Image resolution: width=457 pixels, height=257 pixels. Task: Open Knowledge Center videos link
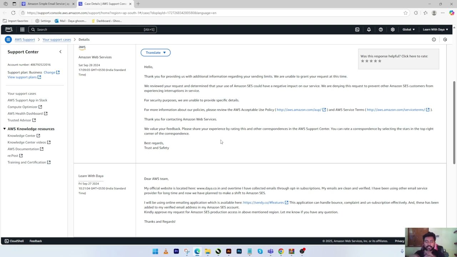pos(29,142)
